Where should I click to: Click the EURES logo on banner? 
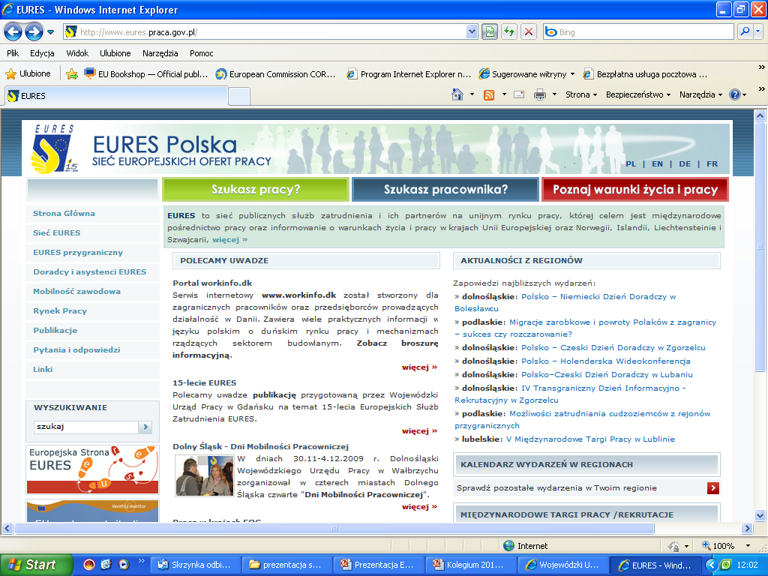(x=54, y=149)
